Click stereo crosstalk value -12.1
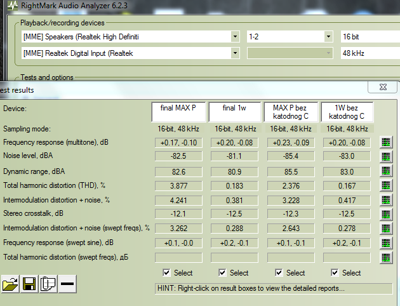The width and height of the screenshot is (400, 306). point(178,214)
